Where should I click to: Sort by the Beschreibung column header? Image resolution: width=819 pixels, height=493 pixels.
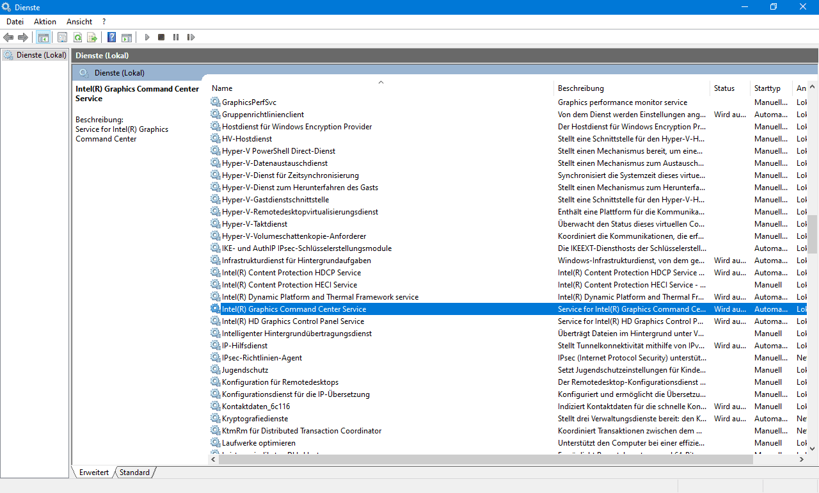632,88
